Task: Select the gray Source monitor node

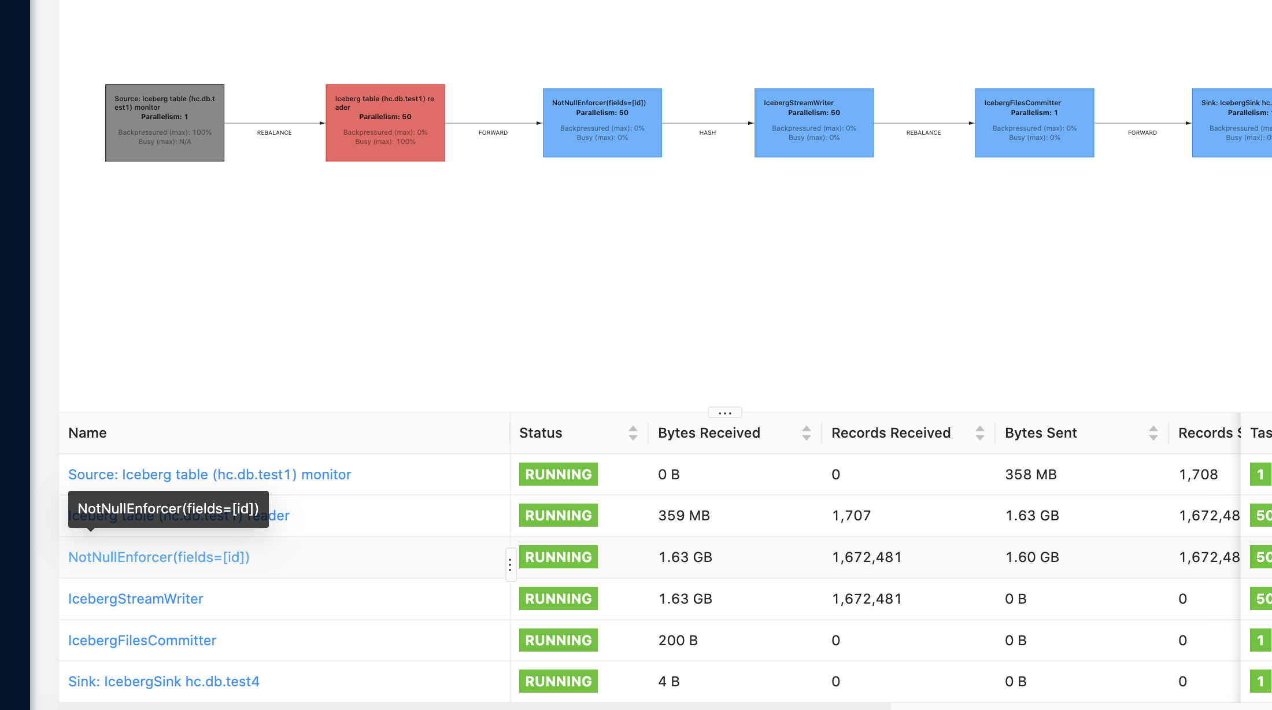Action: pyautogui.click(x=165, y=123)
